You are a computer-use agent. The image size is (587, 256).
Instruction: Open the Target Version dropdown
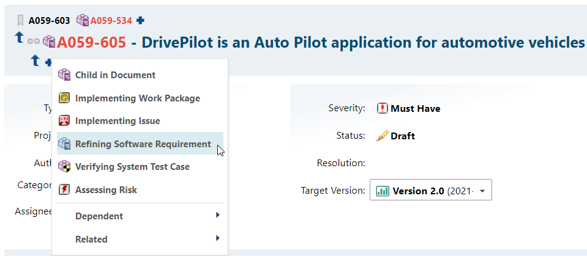click(431, 190)
